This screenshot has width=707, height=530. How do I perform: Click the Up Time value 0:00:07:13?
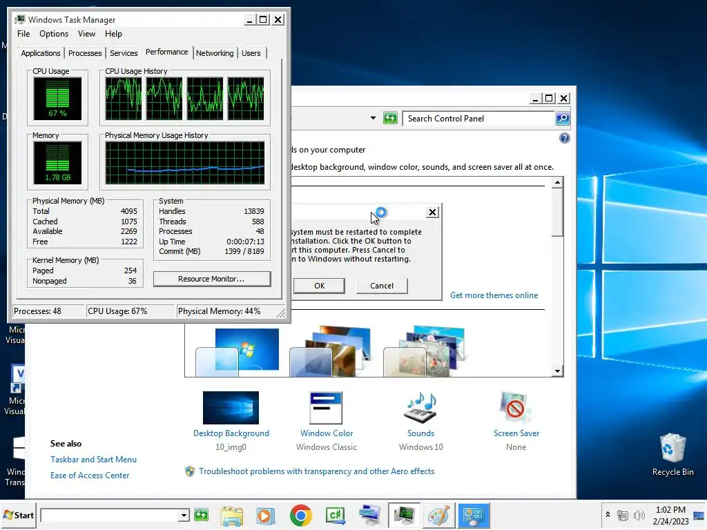pyautogui.click(x=245, y=242)
